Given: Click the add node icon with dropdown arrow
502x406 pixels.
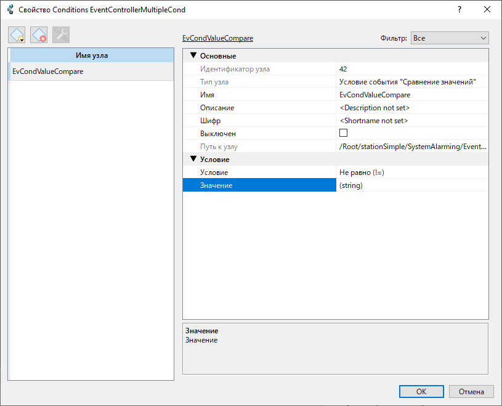Looking at the screenshot, I should 17,35.
